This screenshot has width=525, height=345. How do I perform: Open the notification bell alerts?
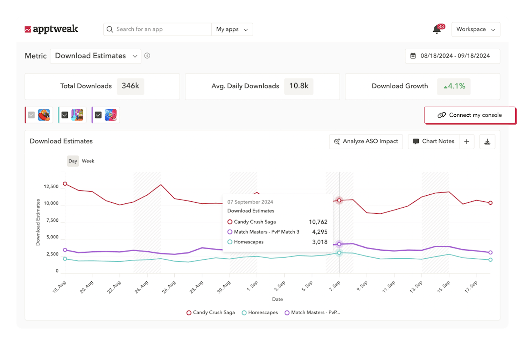(436, 29)
